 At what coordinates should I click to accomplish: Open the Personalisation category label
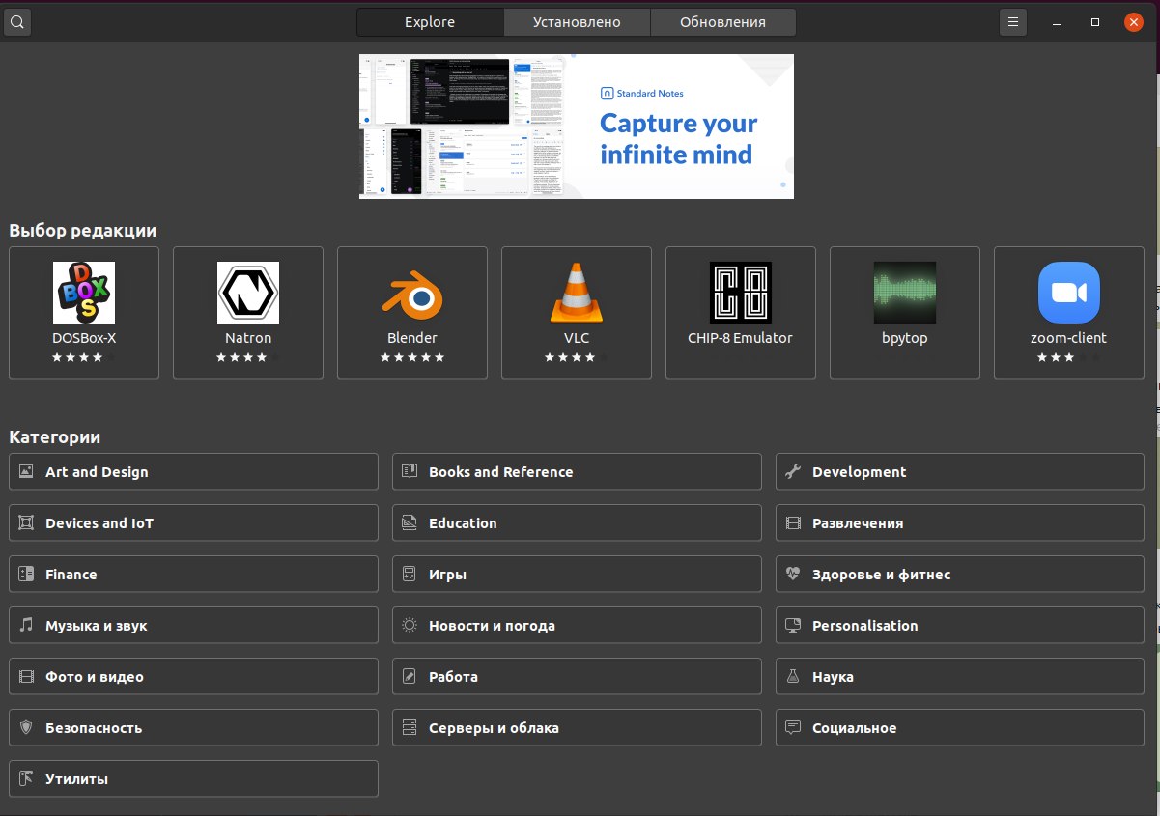[864, 626]
